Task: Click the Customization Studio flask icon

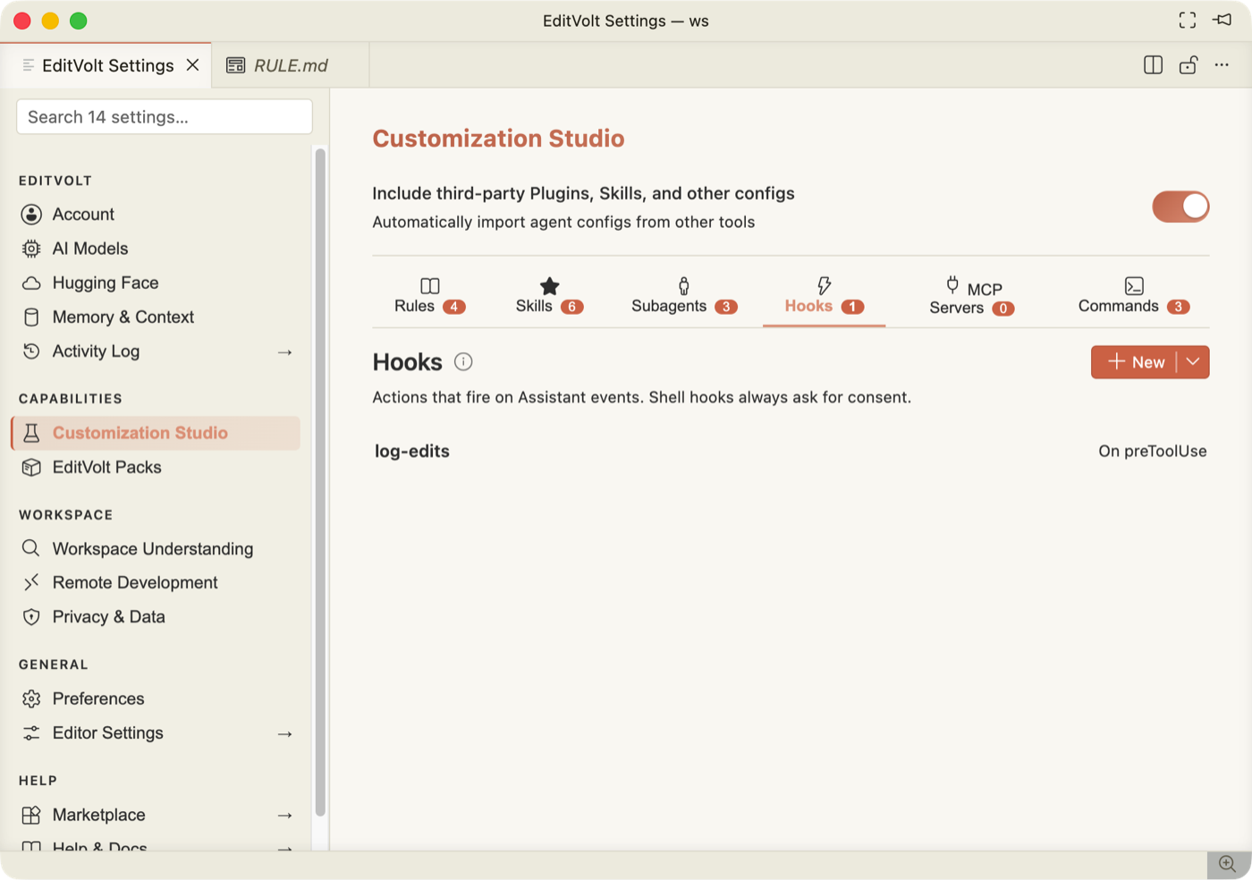Action: (31, 433)
